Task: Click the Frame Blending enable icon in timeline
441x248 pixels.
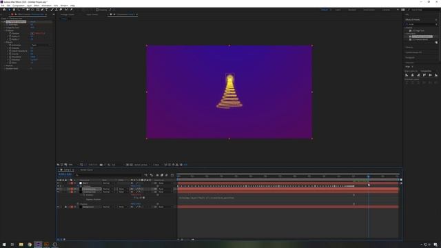Action: click(x=162, y=175)
